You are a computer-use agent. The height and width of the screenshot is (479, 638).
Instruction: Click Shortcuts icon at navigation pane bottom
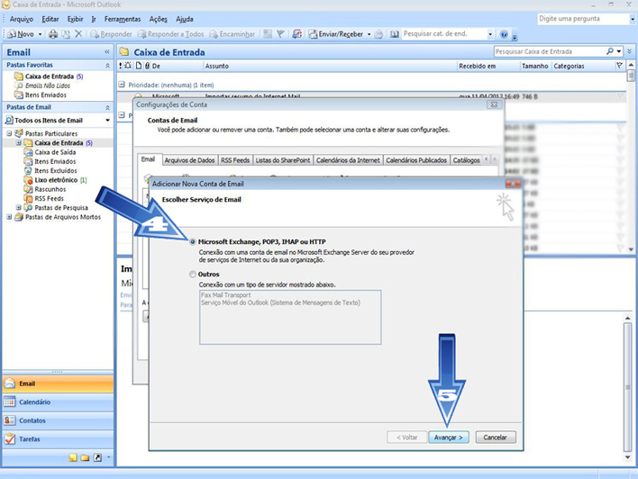(x=97, y=457)
